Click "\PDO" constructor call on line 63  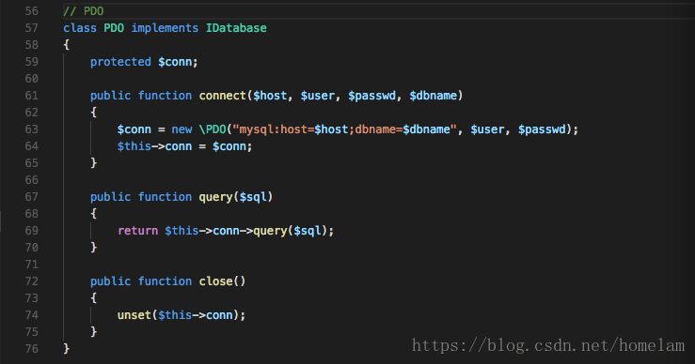coord(213,129)
